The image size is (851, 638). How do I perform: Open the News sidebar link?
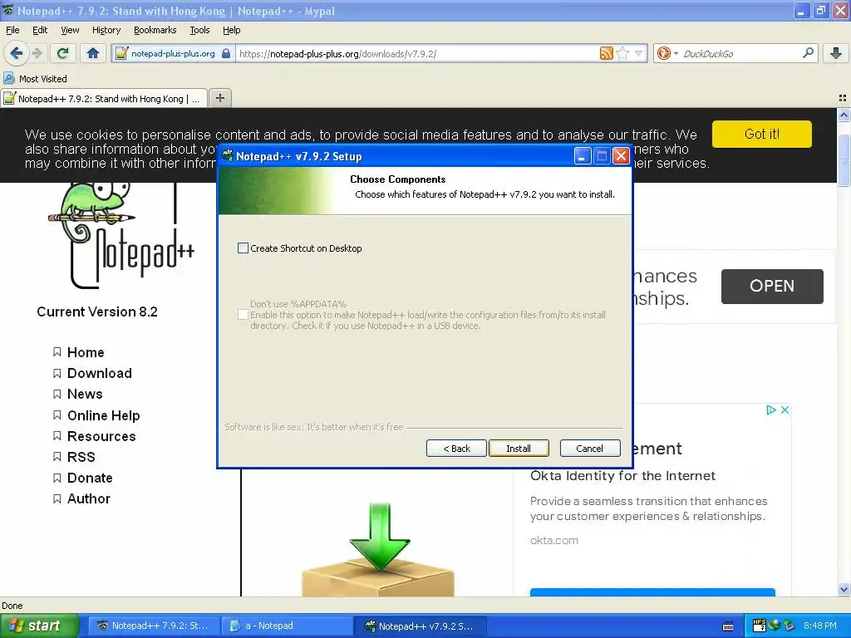pyautogui.click(x=85, y=394)
